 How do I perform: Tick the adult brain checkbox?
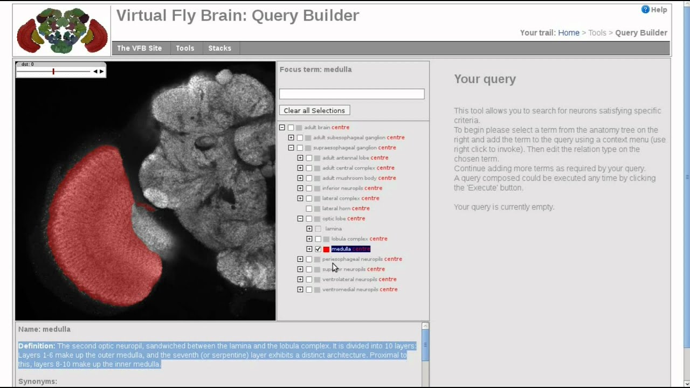291,128
